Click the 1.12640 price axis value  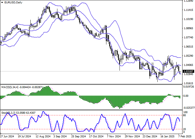188,1
